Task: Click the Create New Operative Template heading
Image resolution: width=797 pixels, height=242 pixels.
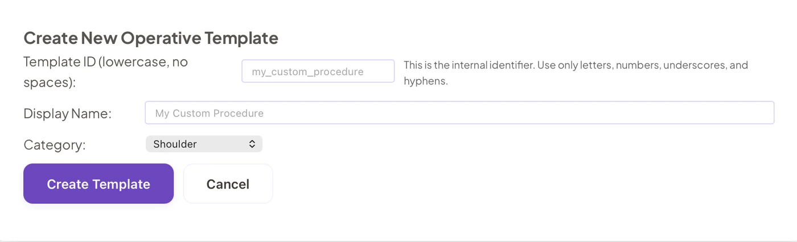Action: pos(151,38)
